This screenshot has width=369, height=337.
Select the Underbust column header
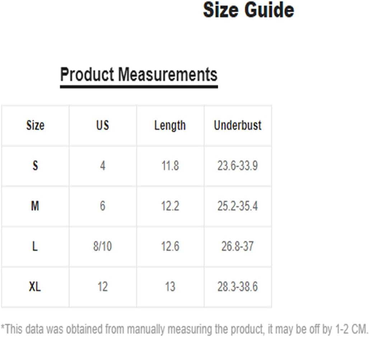tap(238, 125)
